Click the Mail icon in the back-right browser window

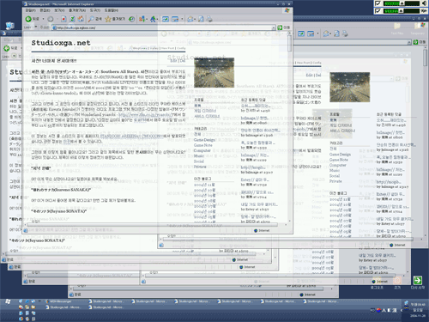(326, 33)
